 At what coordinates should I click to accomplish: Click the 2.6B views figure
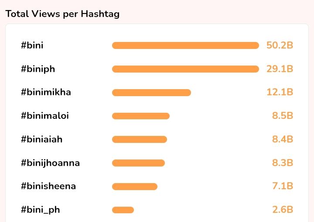click(283, 210)
